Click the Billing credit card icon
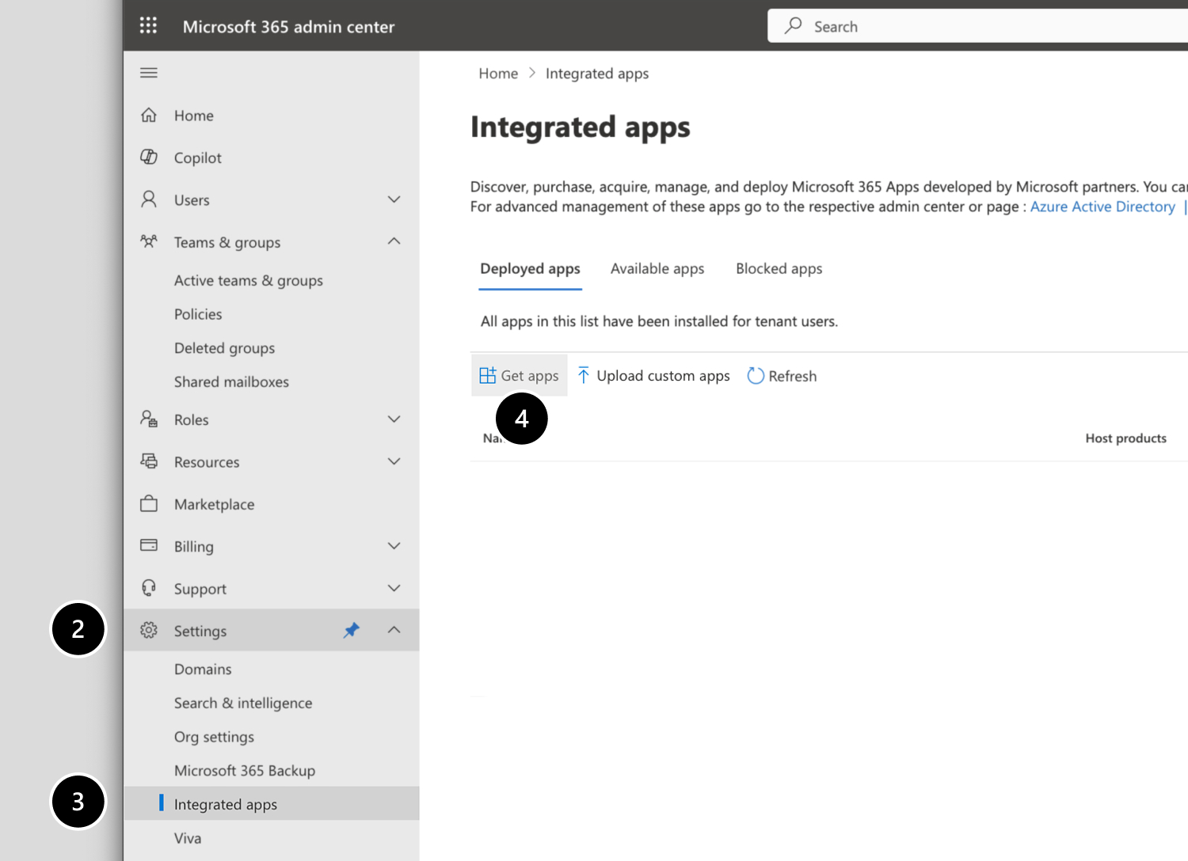This screenshot has height=861, width=1188. (x=149, y=545)
